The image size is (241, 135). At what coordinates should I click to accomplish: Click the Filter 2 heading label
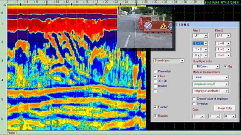[x=219, y=31]
